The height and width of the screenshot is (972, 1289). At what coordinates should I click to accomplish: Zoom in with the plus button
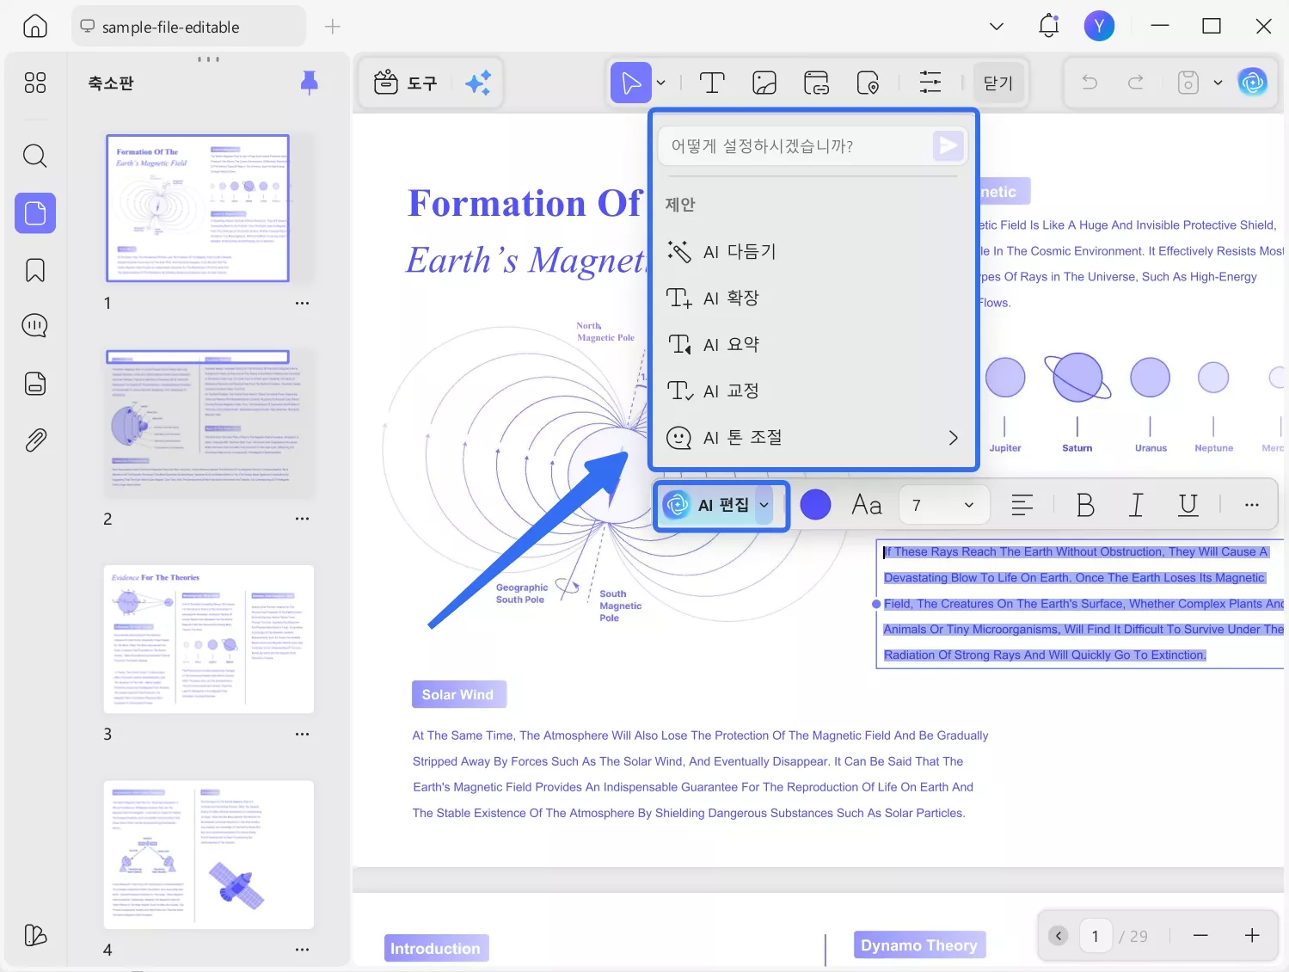pos(1252,935)
